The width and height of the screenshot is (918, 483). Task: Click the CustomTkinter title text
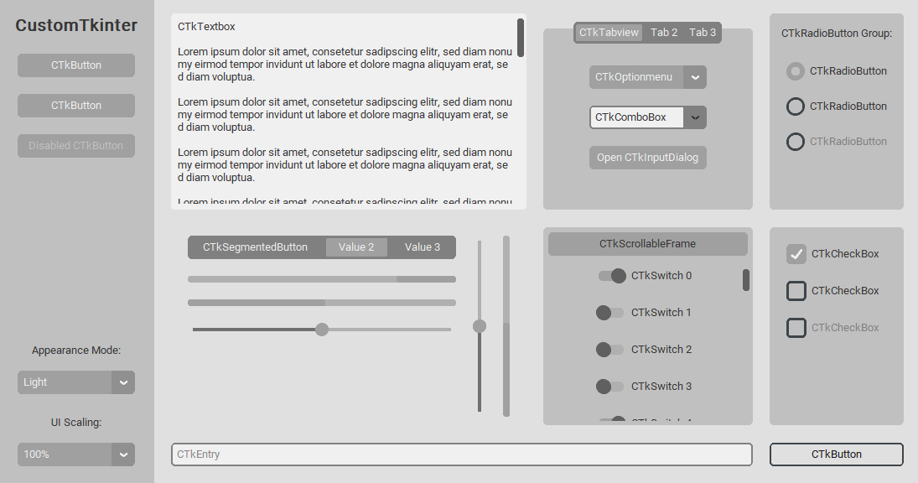click(76, 25)
